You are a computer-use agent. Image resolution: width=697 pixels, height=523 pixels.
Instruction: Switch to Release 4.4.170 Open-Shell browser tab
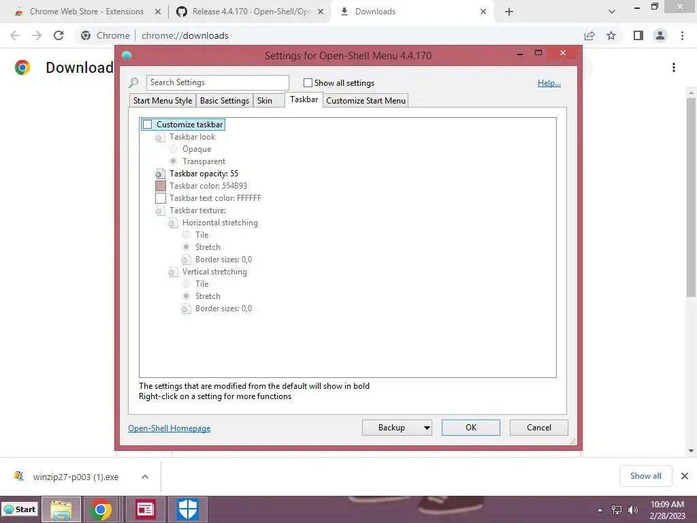click(x=251, y=12)
